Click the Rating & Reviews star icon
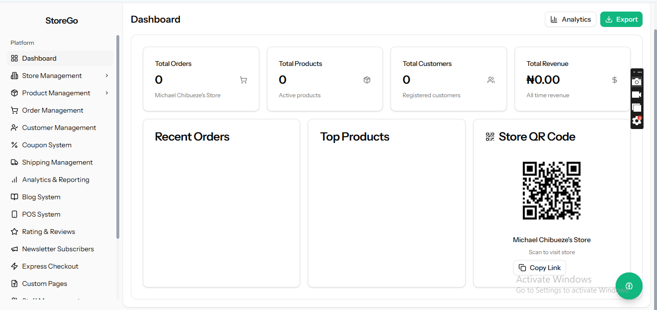This screenshot has width=657, height=310. click(x=14, y=232)
